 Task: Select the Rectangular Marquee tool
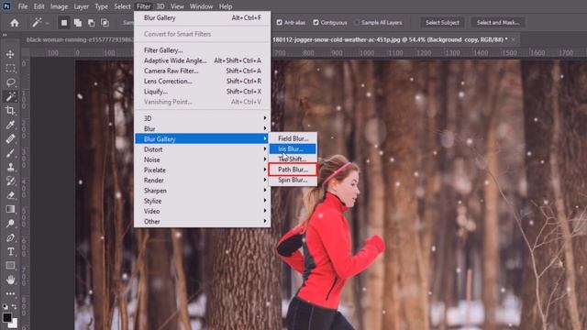10,69
